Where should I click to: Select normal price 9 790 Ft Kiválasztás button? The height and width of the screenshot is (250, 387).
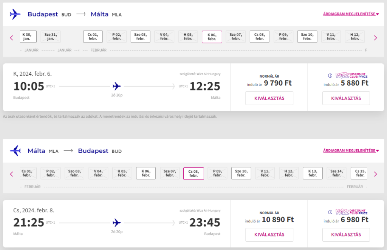point(269,98)
